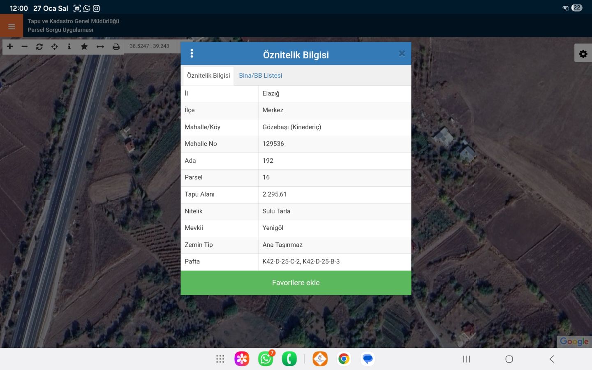
Task: Close the Öznitelik Bilgisi dialog
Action: tap(402, 53)
